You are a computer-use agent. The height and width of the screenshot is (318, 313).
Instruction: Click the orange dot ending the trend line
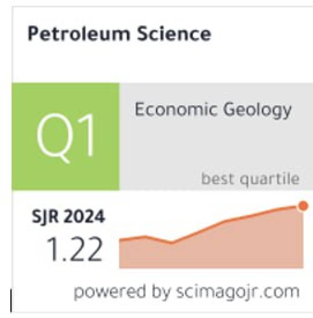[x=303, y=206]
